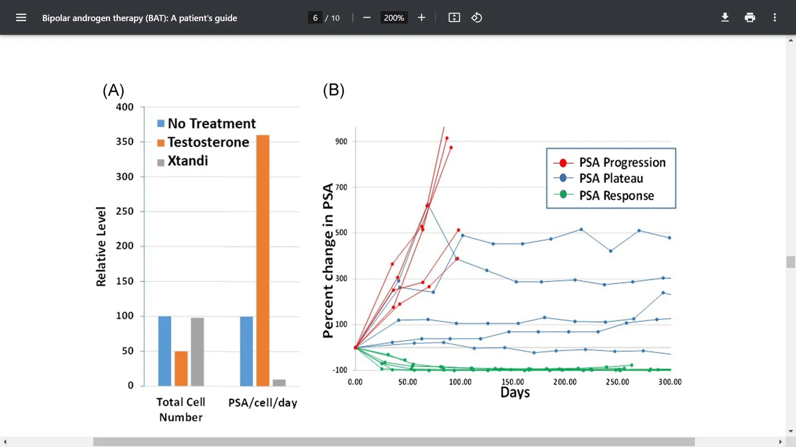
Task: Click the vertical scrollbar thumb
Action: (791, 262)
